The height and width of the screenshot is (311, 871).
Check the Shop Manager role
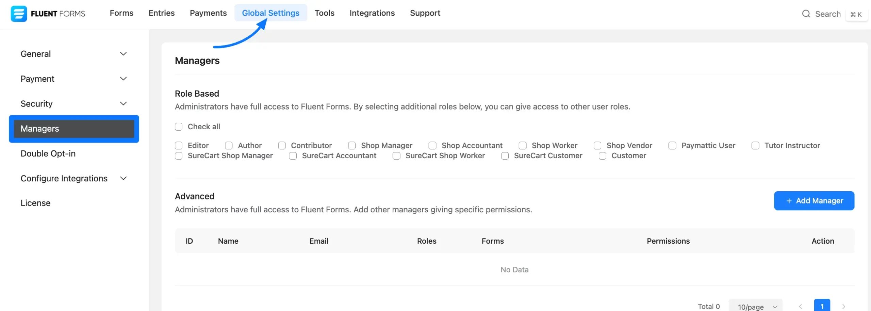click(x=352, y=146)
